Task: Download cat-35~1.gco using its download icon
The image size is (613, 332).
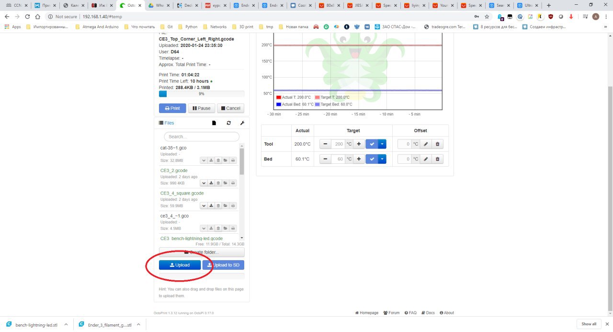Action: coord(211,160)
